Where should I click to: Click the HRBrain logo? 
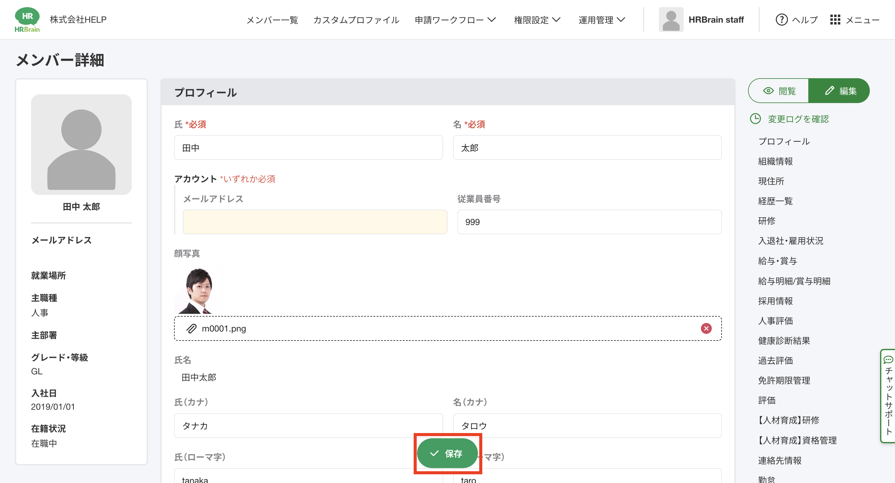tap(27, 20)
